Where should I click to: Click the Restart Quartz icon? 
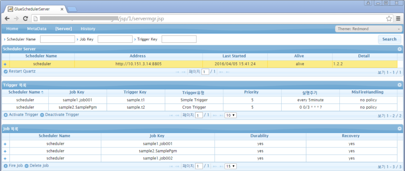pyautogui.click(x=6, y=71)
